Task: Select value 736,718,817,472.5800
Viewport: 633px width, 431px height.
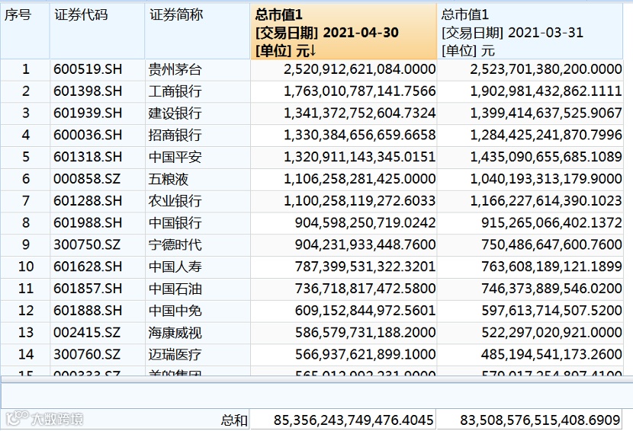Action: pos(365,289)
